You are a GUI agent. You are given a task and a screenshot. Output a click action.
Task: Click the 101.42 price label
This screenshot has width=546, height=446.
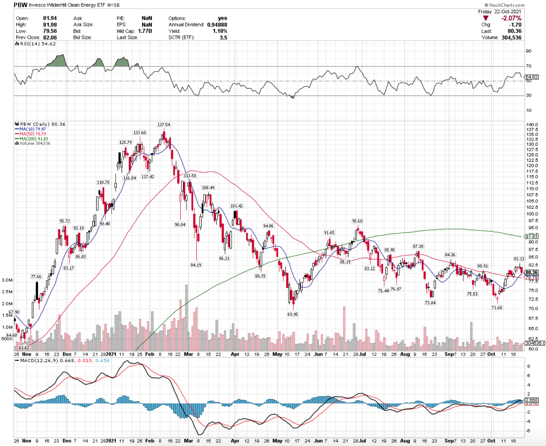point(237,206)
